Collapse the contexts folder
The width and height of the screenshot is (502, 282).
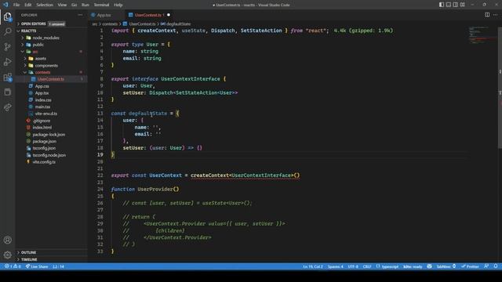pos(51,72)
